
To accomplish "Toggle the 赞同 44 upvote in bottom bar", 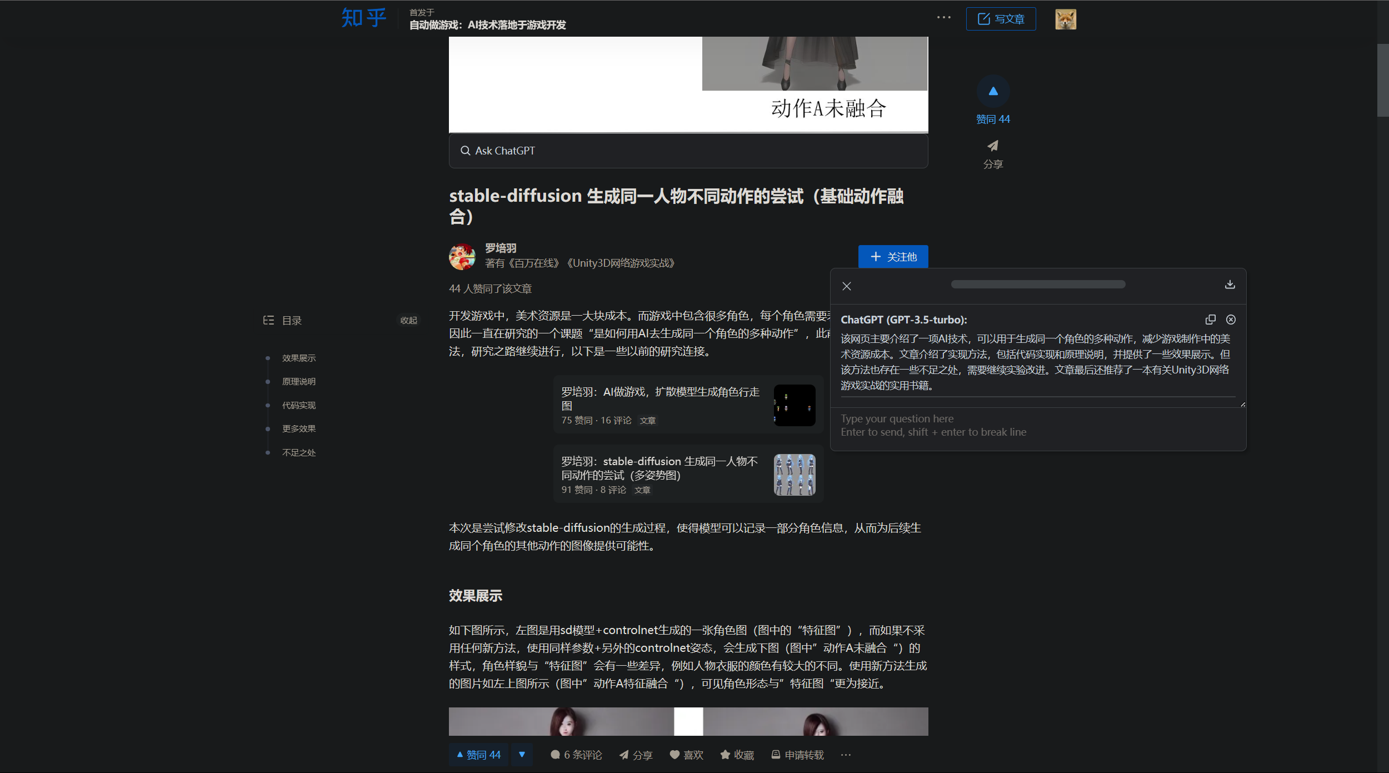I will point(478,755).
